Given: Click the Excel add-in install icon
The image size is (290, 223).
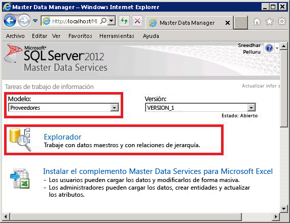Looking at the screenshot, I should point(20,179).
